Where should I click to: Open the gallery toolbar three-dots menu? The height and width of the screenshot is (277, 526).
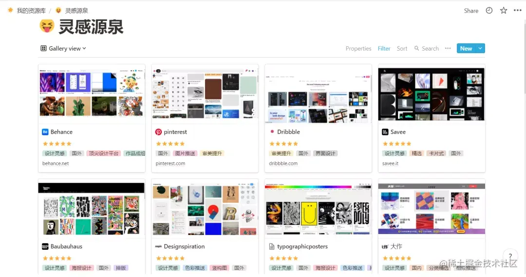448,48
